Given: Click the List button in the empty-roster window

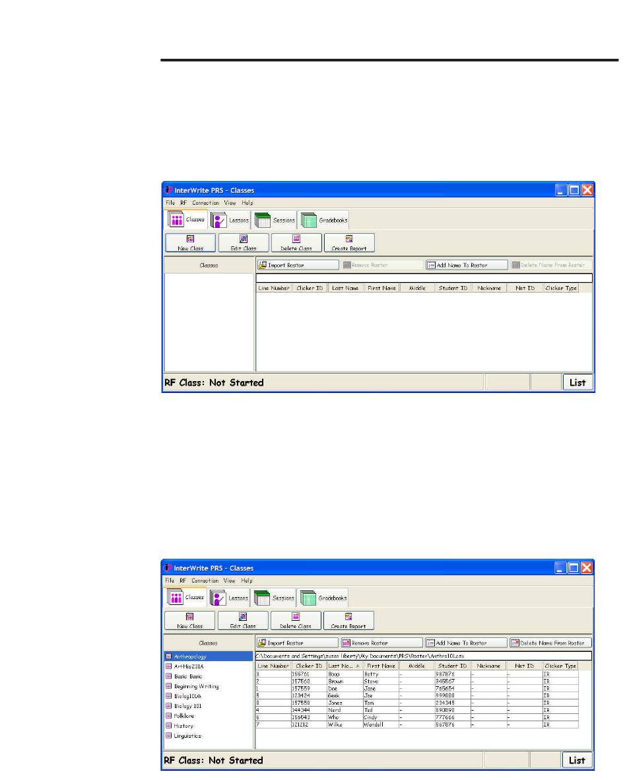Looking at the screenshot, I should (577, 382).
